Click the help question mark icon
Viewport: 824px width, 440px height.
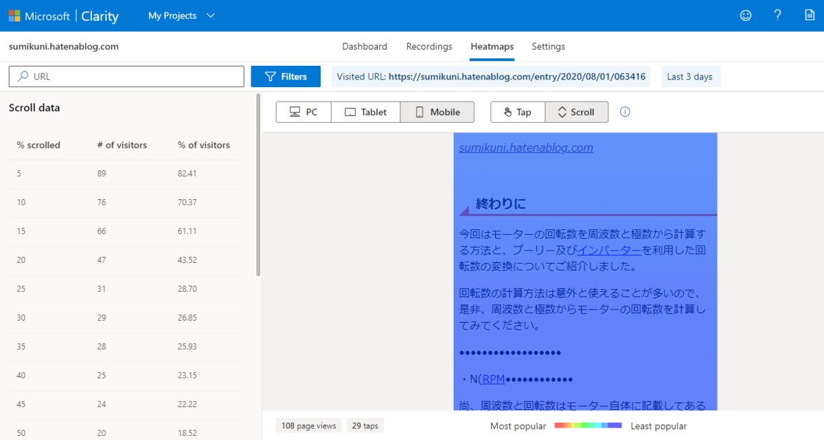[x=777, y=15]
